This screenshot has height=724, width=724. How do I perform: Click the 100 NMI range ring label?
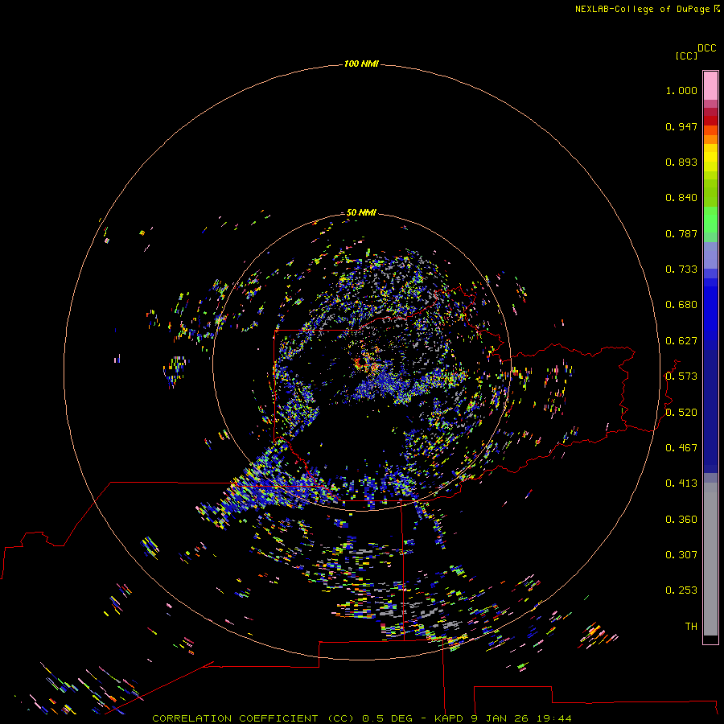click(361, 64)
